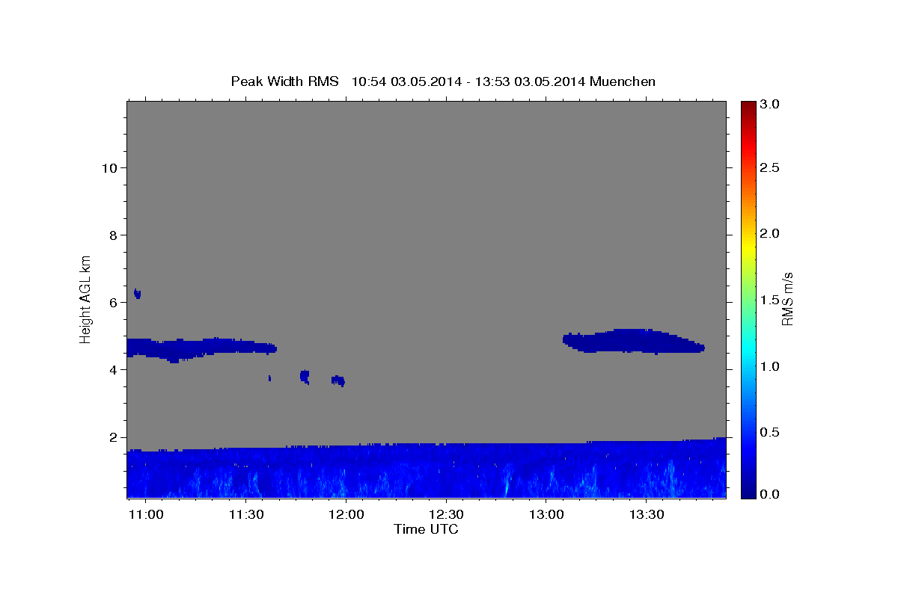The image size is (898, 598).
Task: Click the colorbar value 1.0
Action: point(770,366)
